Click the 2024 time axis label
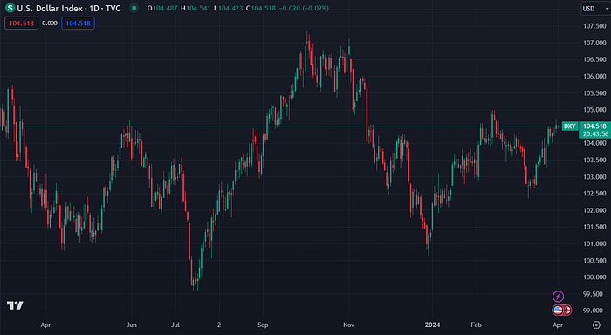The image size is (611, 335). (x=432, y=325)
